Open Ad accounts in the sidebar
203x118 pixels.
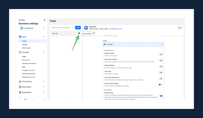coord(26,60)
